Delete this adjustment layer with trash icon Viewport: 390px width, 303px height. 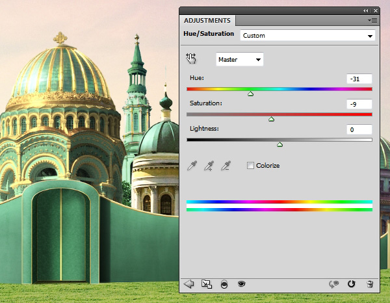[369, 283]
